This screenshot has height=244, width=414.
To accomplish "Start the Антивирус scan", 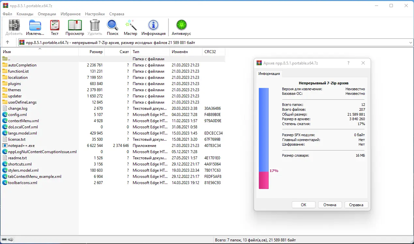I will point(181,25).
